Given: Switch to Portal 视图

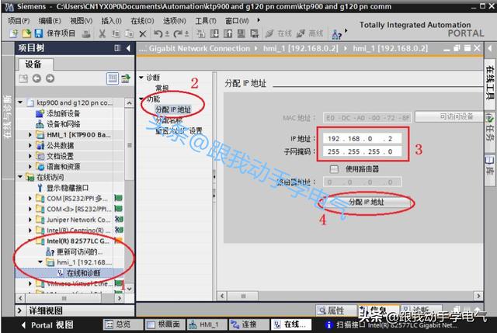Looking at the screenshot, I should tap(48, 324).
